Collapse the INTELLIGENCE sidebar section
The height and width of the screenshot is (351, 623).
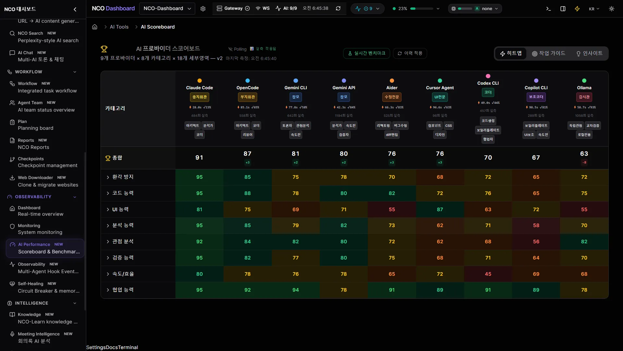75,303
